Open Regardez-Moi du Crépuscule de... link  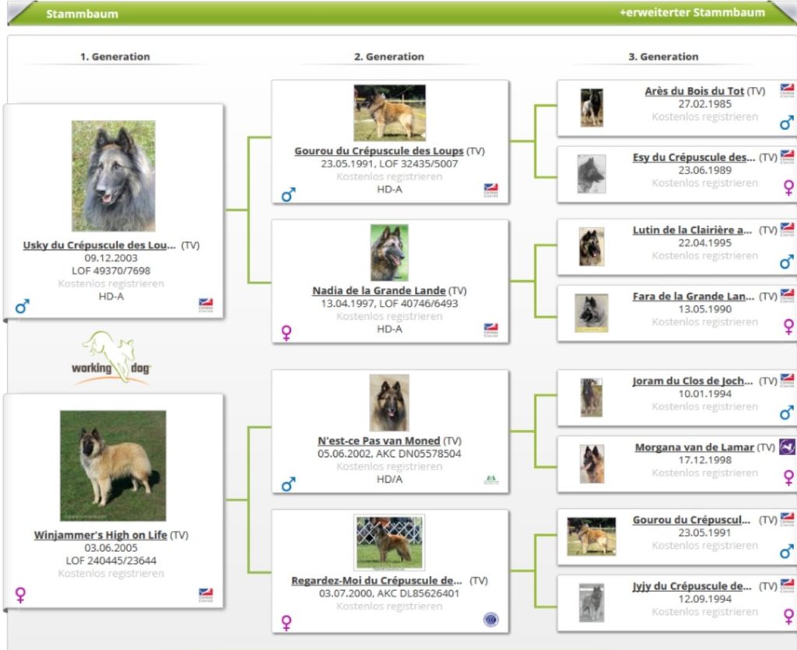(377, 581)
